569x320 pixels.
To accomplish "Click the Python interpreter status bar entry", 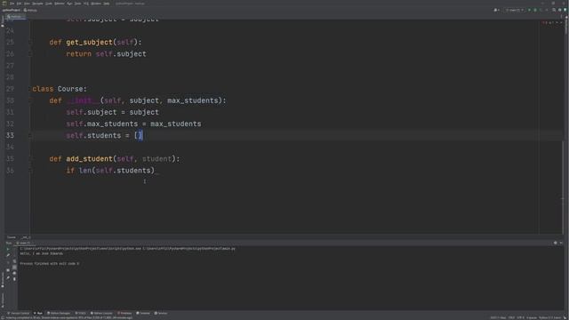I will coord(549,318).
